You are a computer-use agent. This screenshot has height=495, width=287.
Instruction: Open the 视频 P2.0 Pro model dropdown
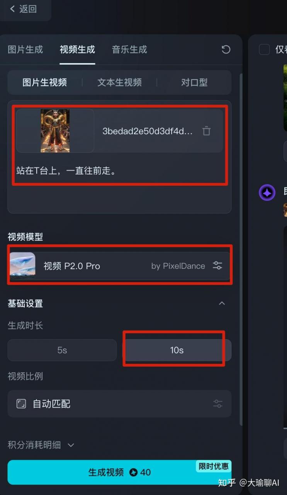(x=119, y=266)
